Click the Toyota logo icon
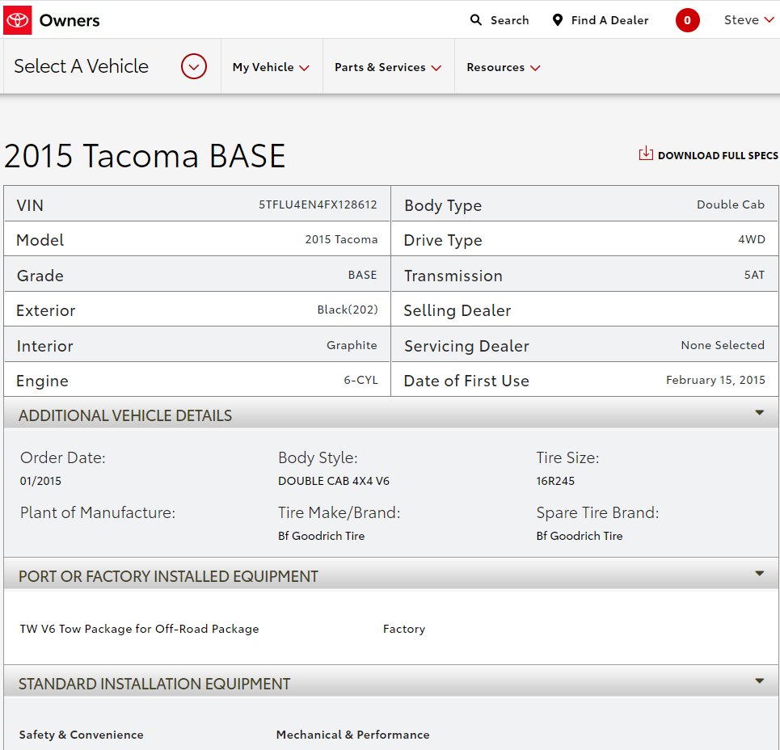The image size is (780, 750). click(x=18, y=20)
